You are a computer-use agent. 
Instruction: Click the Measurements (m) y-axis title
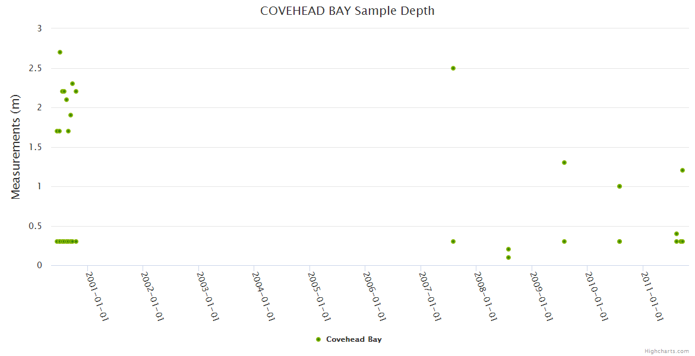16,147
